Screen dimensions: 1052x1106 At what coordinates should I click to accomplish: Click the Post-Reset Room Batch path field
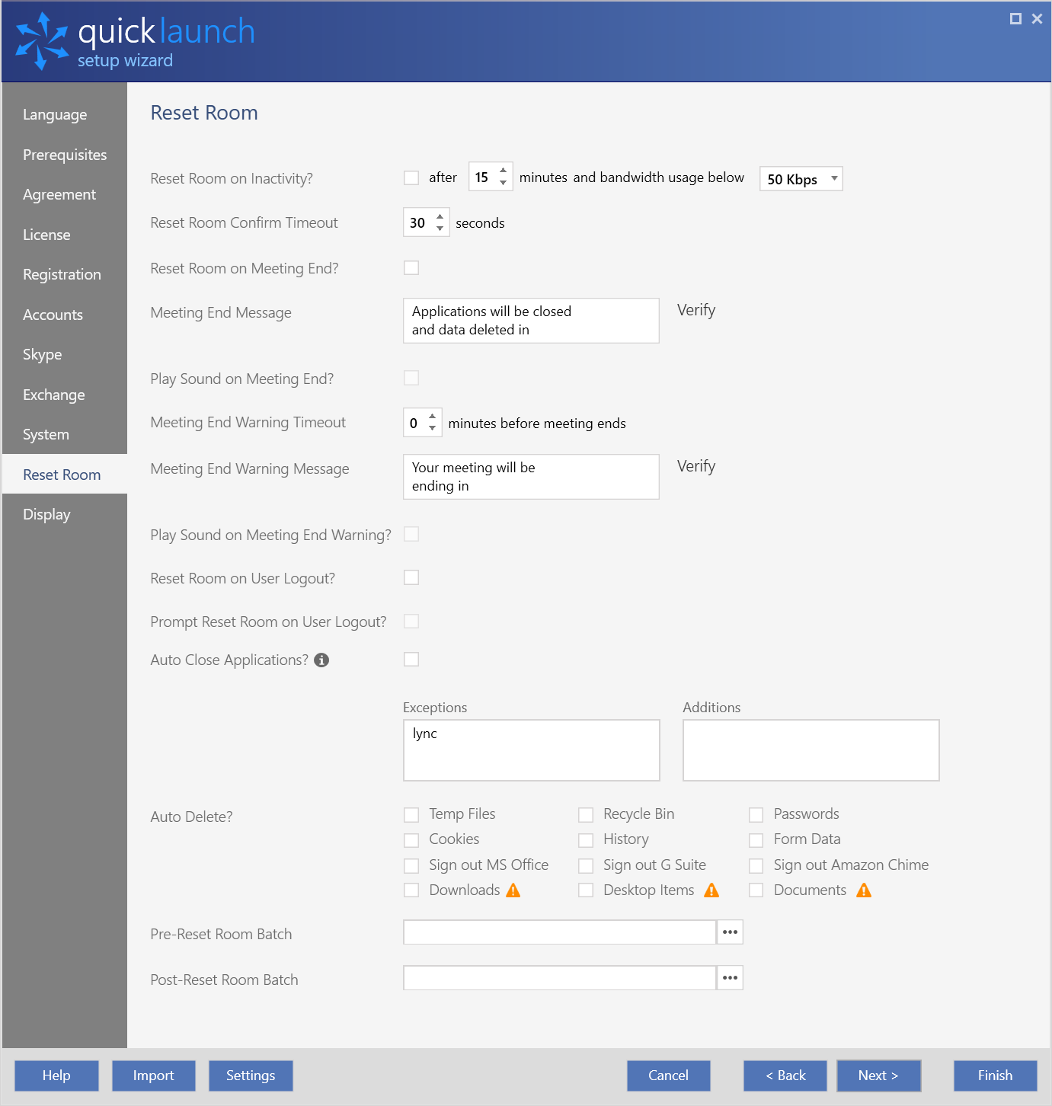click(x=560, y=978)
